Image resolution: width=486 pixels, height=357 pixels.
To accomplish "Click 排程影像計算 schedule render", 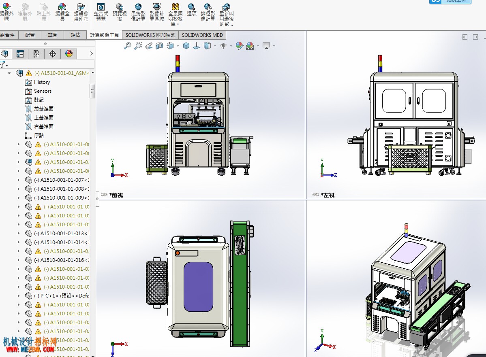I will tap(208, 13).
